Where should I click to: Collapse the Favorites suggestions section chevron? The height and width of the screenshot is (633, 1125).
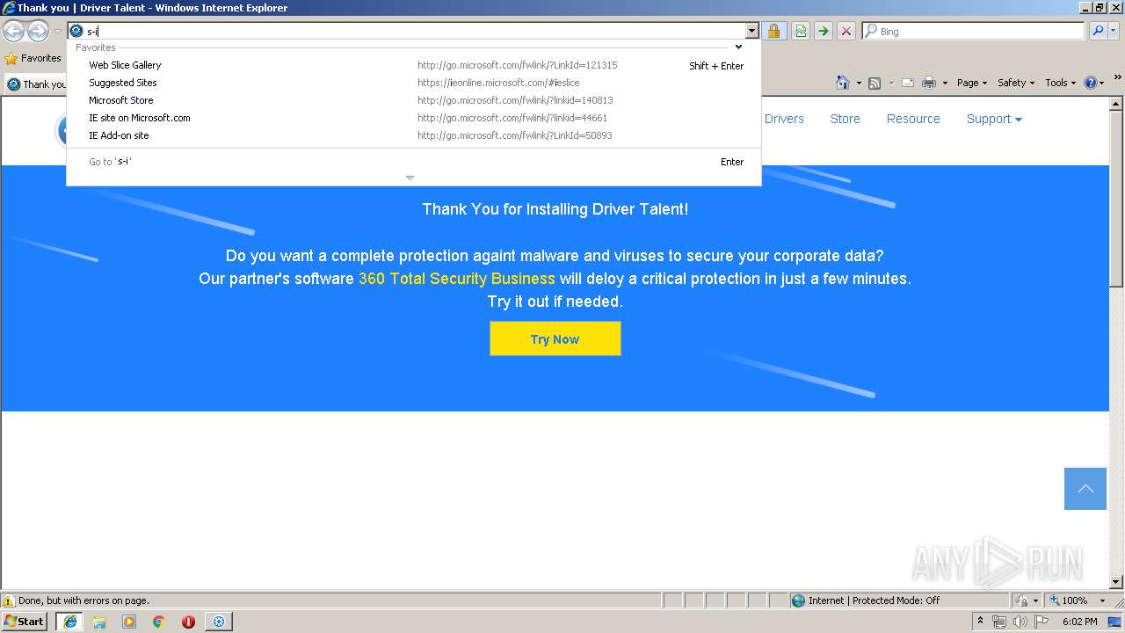point(738,47)
